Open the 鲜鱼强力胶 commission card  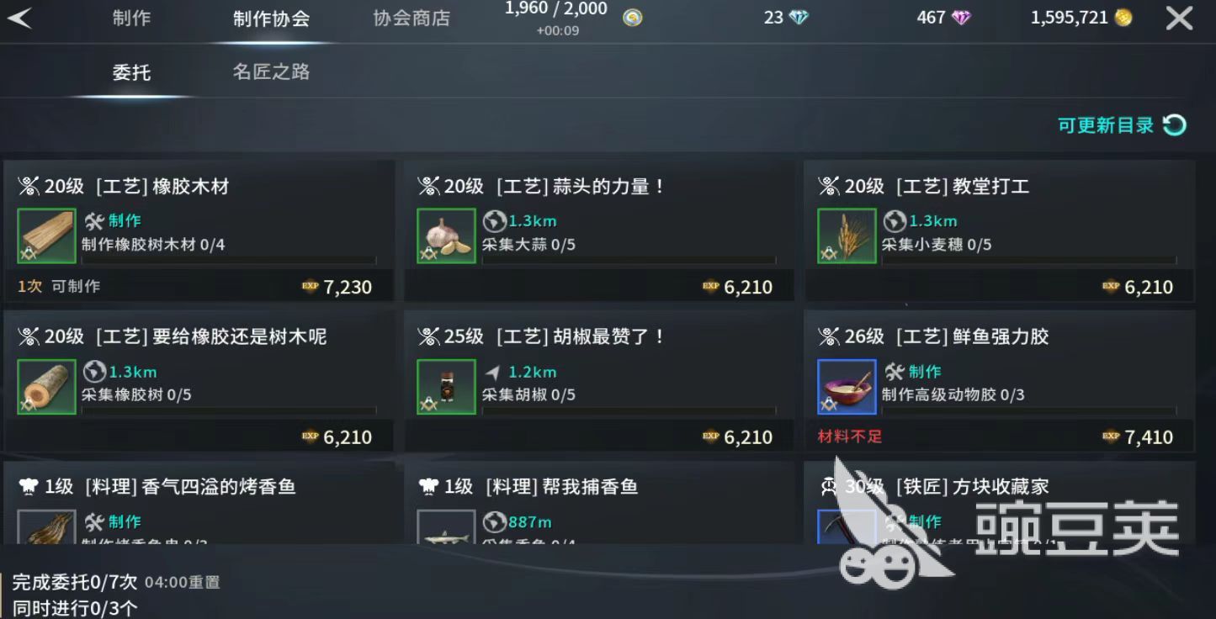(x=1000, y=381)
